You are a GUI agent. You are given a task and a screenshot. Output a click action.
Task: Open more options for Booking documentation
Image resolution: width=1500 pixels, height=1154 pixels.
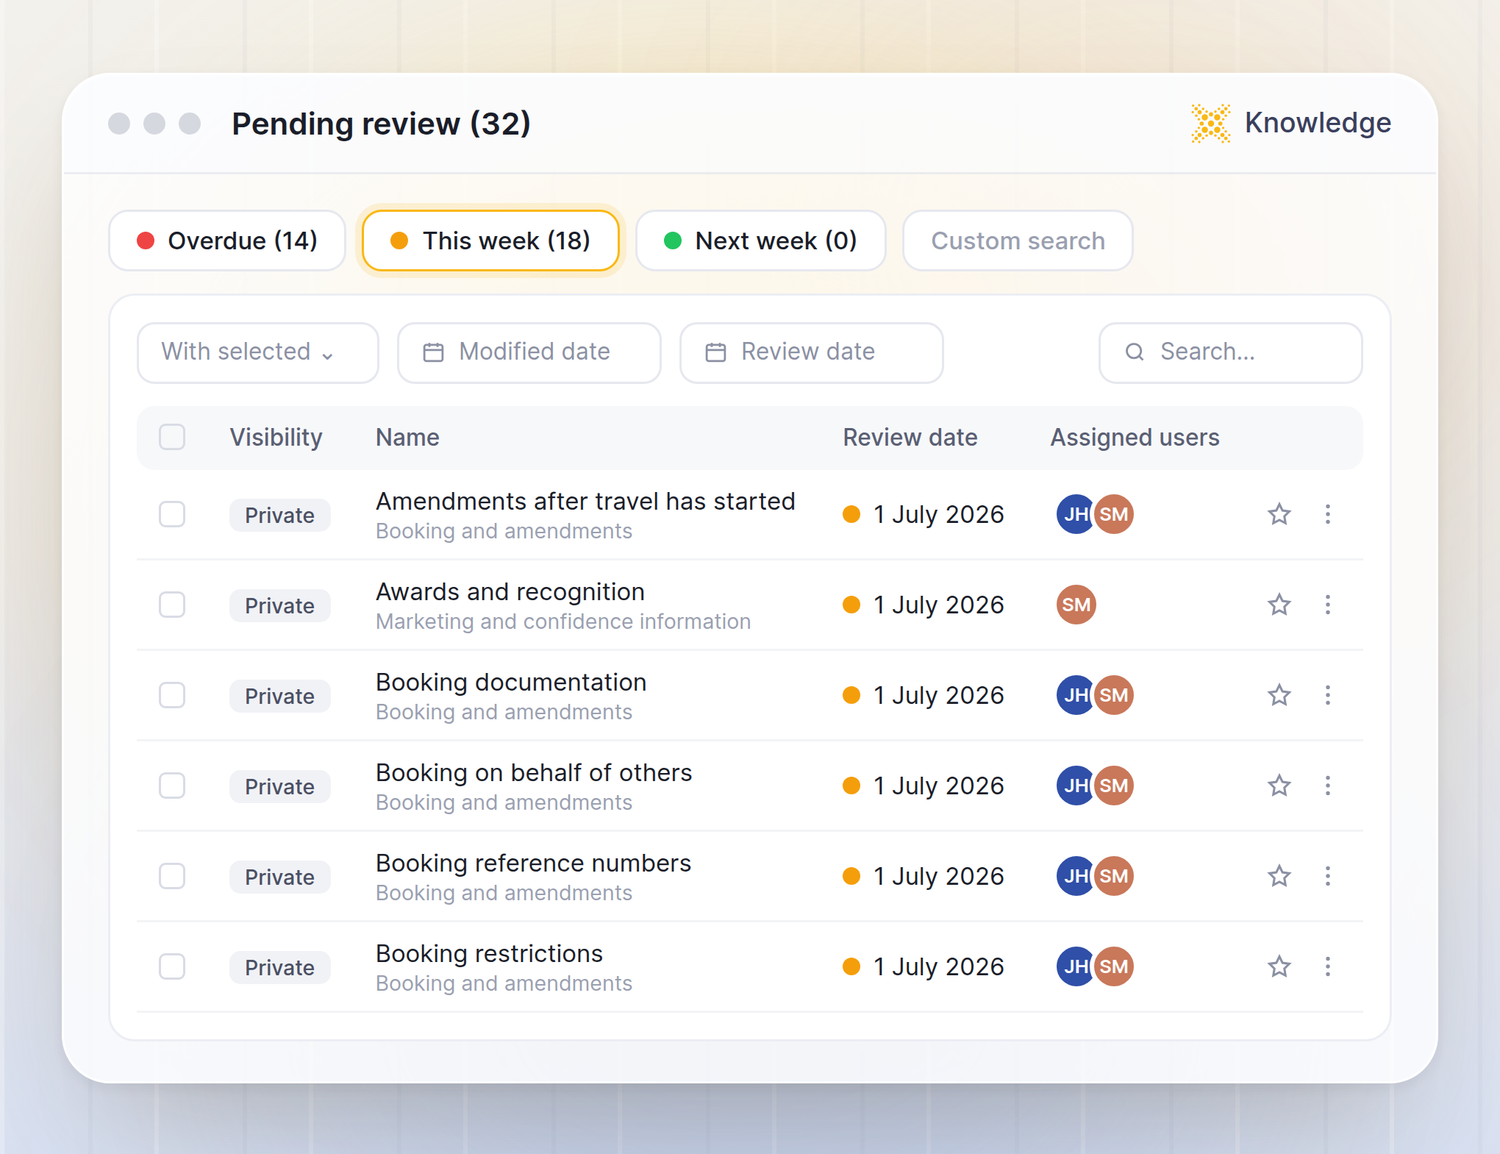[x=1328, y=695]
